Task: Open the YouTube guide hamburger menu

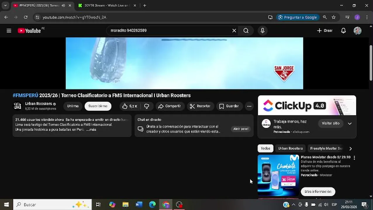Action: click(9, 31)
